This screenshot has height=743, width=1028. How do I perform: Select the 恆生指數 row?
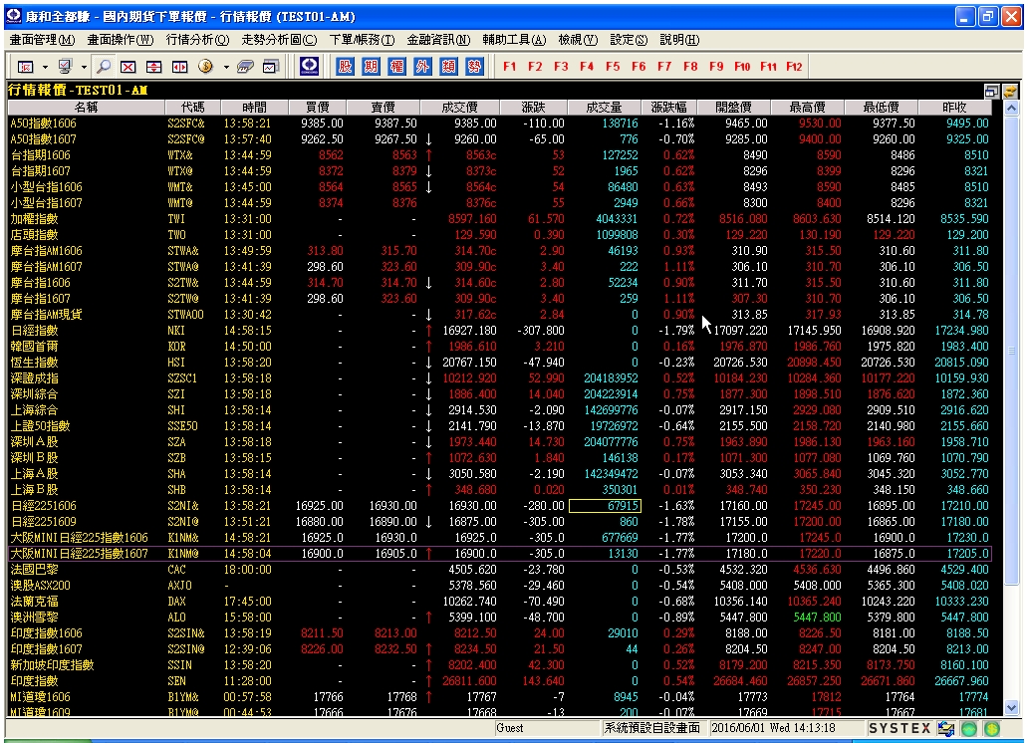[500, 363]
